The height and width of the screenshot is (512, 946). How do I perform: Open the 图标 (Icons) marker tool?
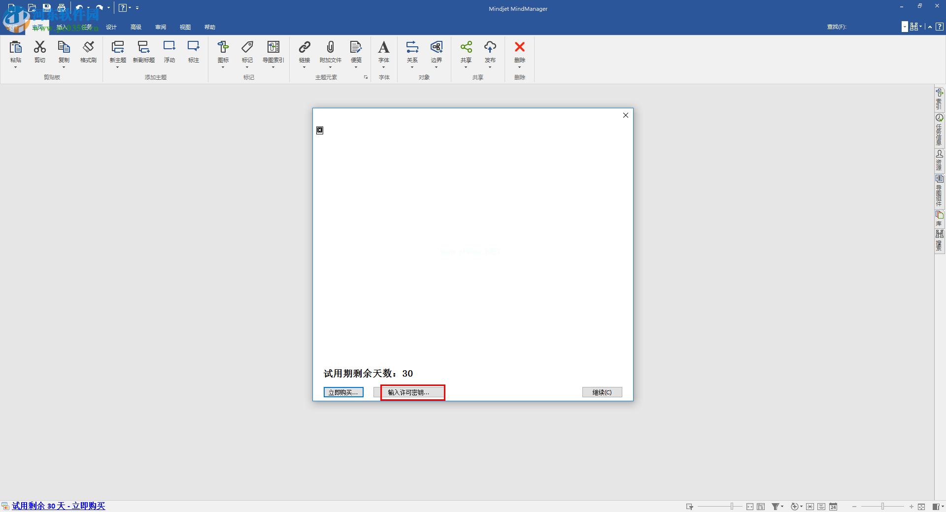coord(223,47)
